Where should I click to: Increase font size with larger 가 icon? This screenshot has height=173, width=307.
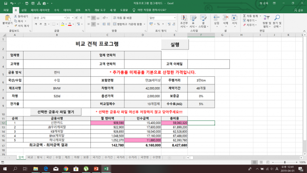point(76,18)
